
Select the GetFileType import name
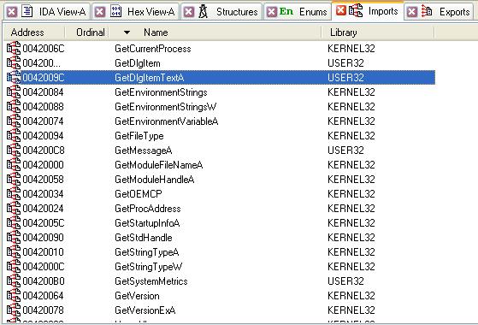pyautogui.click(x=139, y=136)
